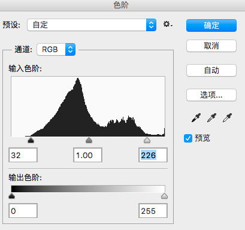
Task: Apply auto levels with 自动
Action: click(x=211, y=70)
